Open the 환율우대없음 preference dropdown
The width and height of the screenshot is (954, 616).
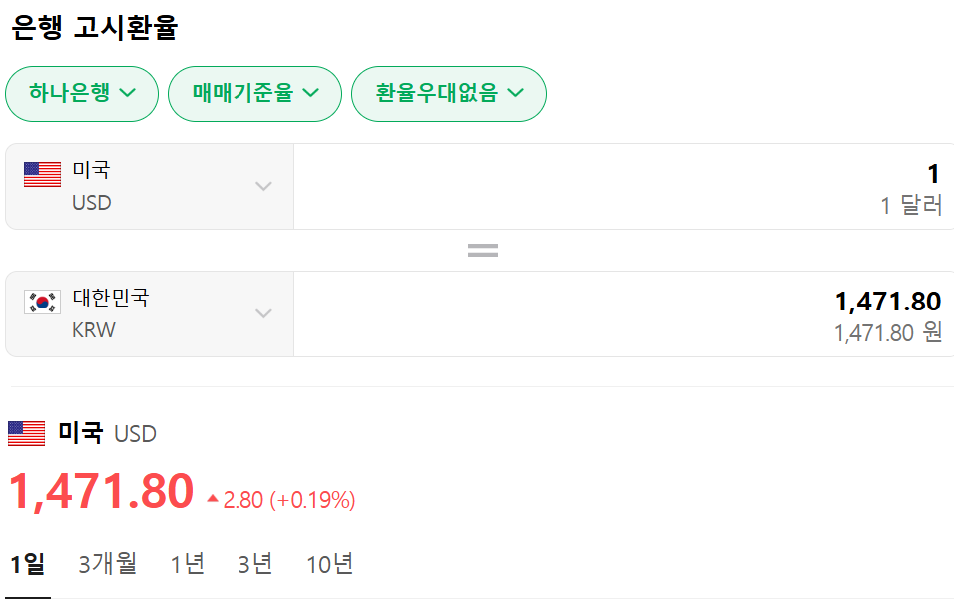pos(448,94)
